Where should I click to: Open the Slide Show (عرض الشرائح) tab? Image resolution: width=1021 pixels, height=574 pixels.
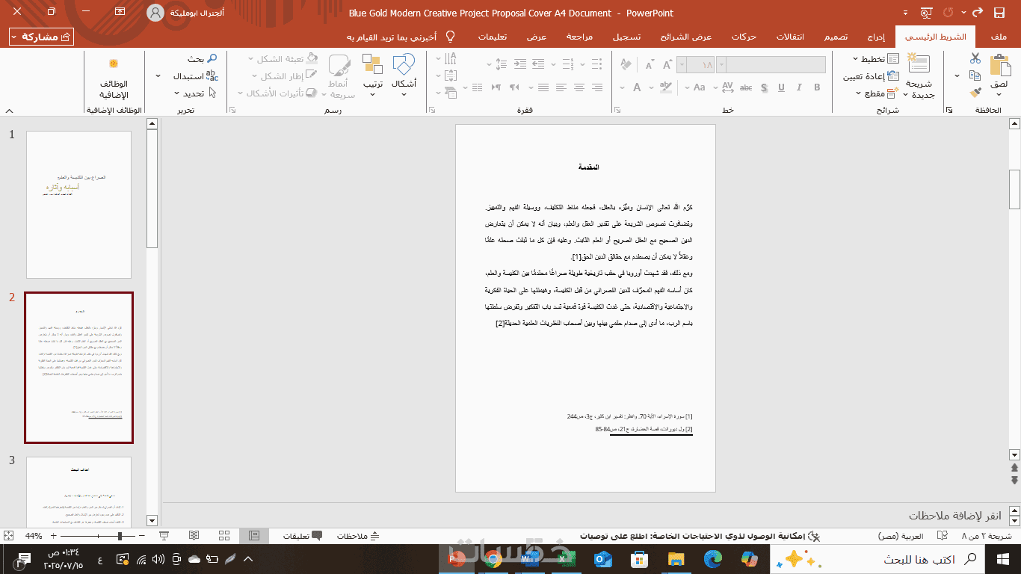point(685,37)
